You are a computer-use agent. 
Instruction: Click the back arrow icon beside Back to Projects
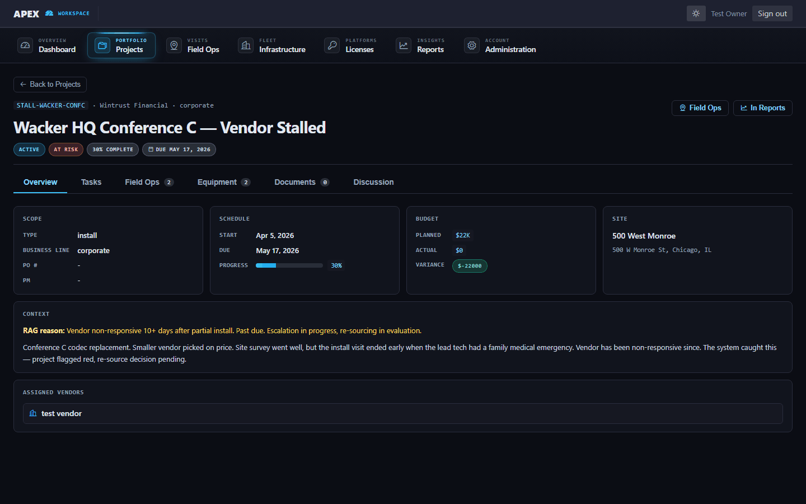pyautogui.click(x=23, y=85)
